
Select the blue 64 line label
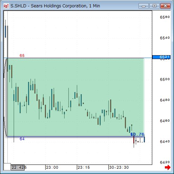[22, 139]
